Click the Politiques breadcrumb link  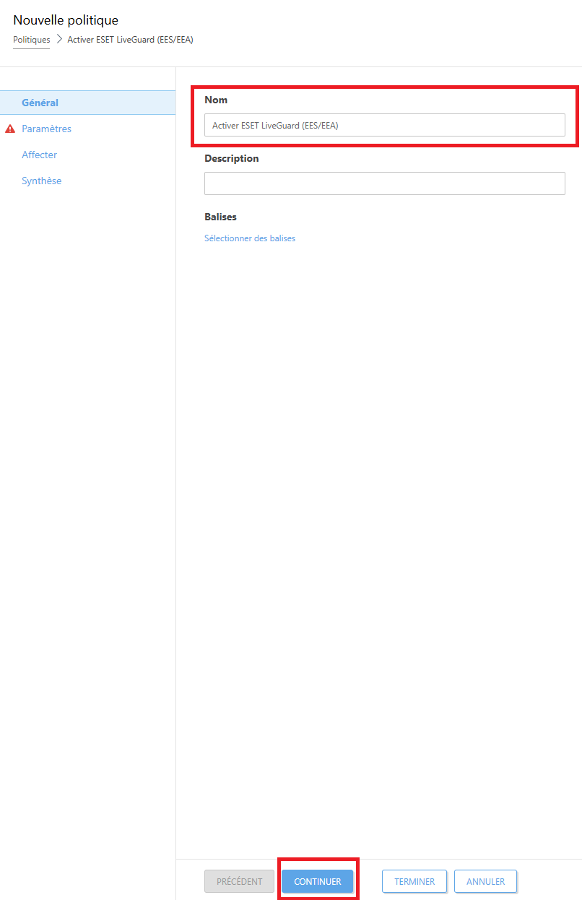[32, 40]
